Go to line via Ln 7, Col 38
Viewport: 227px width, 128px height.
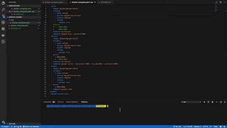point(188,127)
